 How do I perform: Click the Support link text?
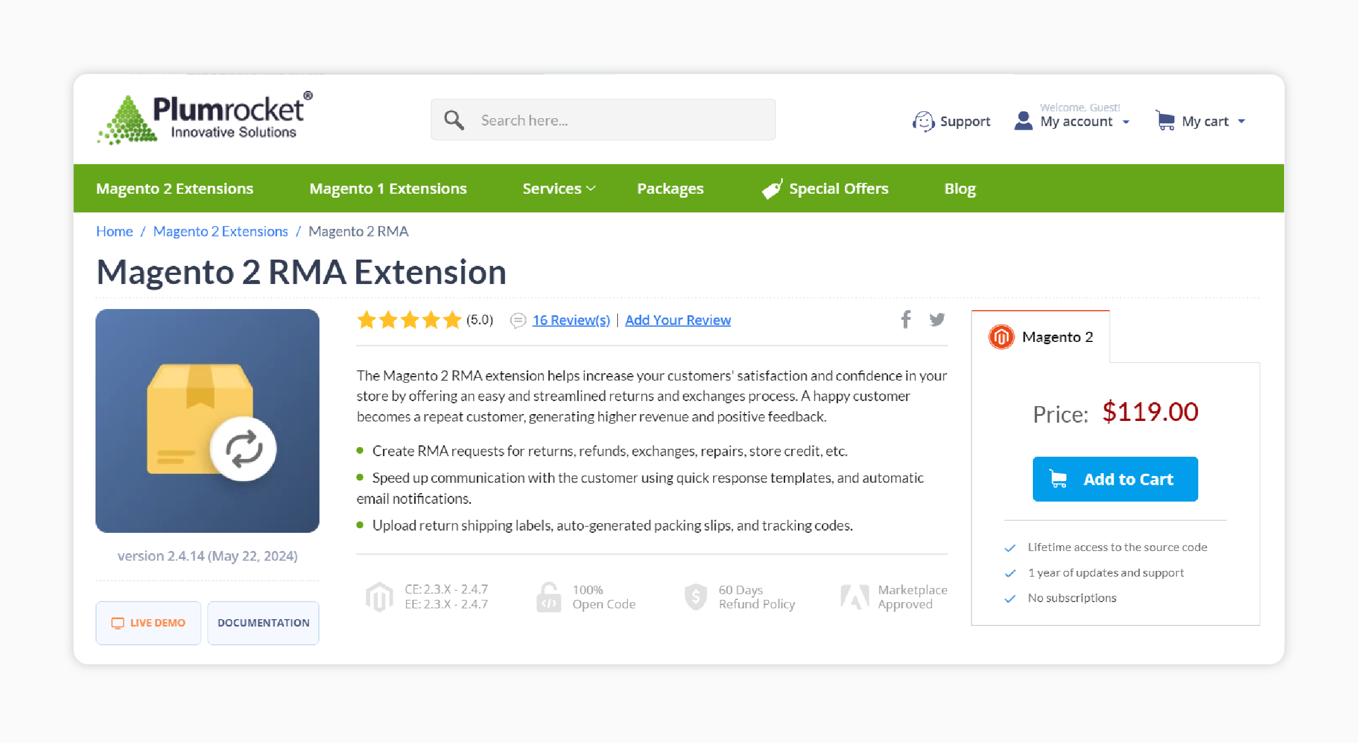point(965,122)
